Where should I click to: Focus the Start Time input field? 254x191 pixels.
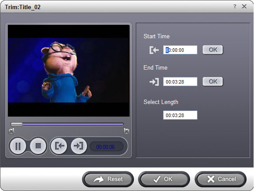coord(180,50)
